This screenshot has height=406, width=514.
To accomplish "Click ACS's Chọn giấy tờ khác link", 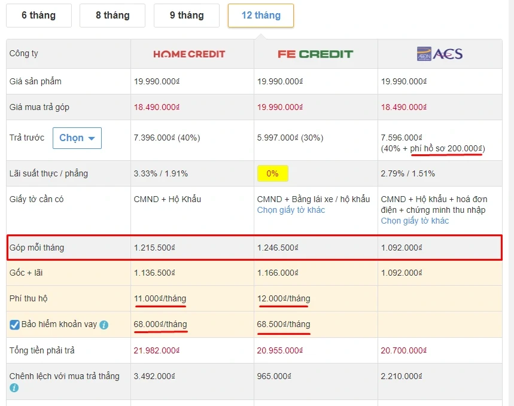I will pos(415,221).
